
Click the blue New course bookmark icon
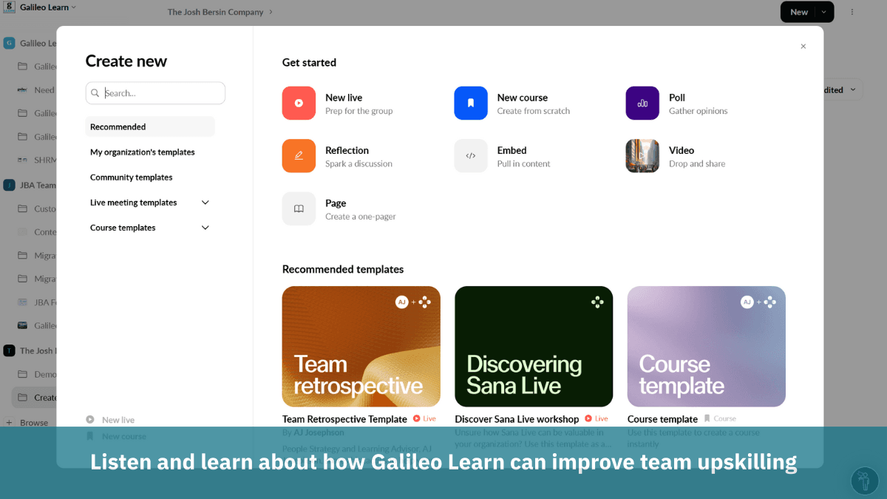coord(471,103)
